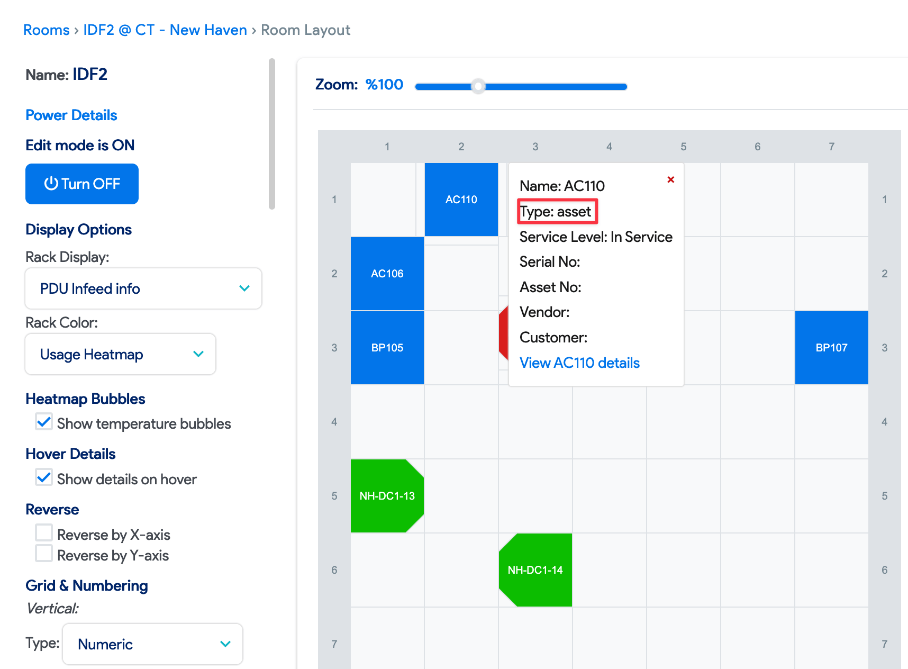The image size is (908, 669).
Task: Uncheck Show temperature bubbles
Action: (x=44, y=422)
